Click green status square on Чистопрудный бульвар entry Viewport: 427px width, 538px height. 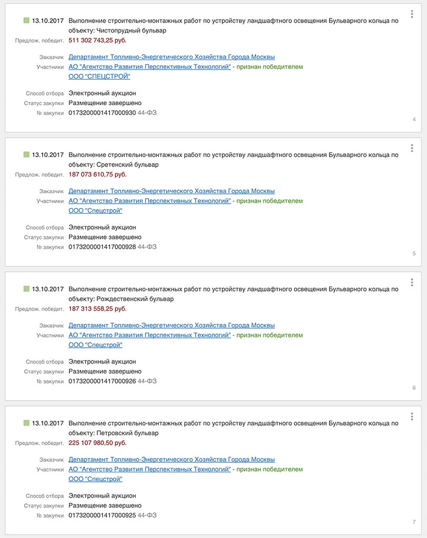26,21
